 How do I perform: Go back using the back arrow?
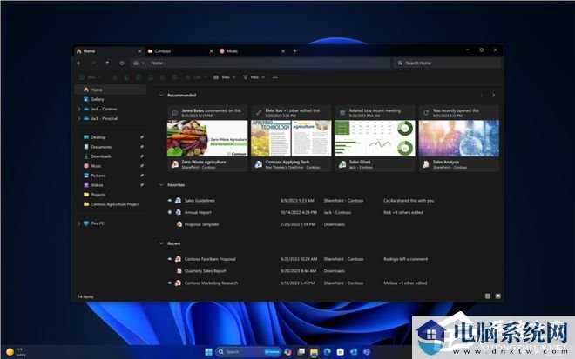pos(78,63)
